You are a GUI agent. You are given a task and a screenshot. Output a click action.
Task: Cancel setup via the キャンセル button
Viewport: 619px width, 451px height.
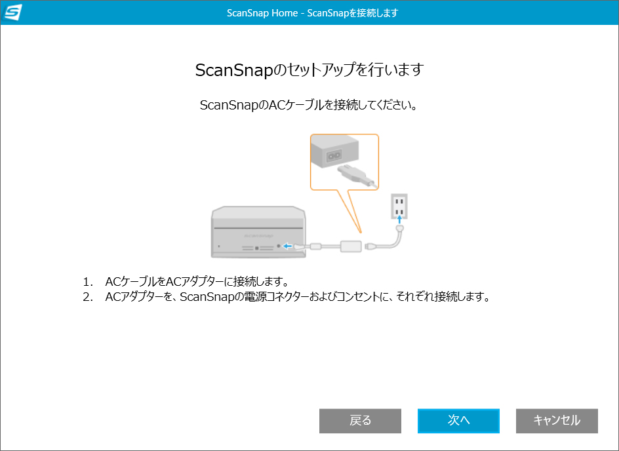tap(557, 421)
